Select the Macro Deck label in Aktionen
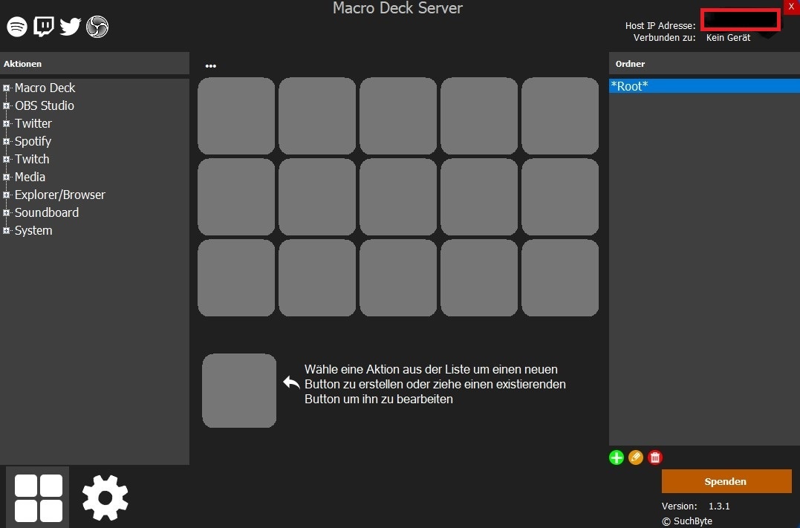The height and width of the screenshot is (528, 800). [45, 88]
